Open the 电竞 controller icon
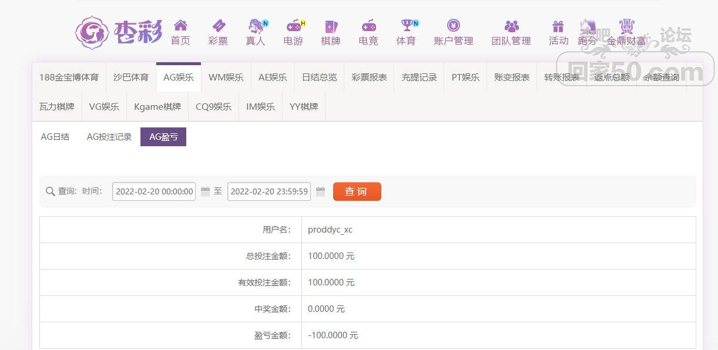This screenshot has width=718, height=350. point(368,26)
